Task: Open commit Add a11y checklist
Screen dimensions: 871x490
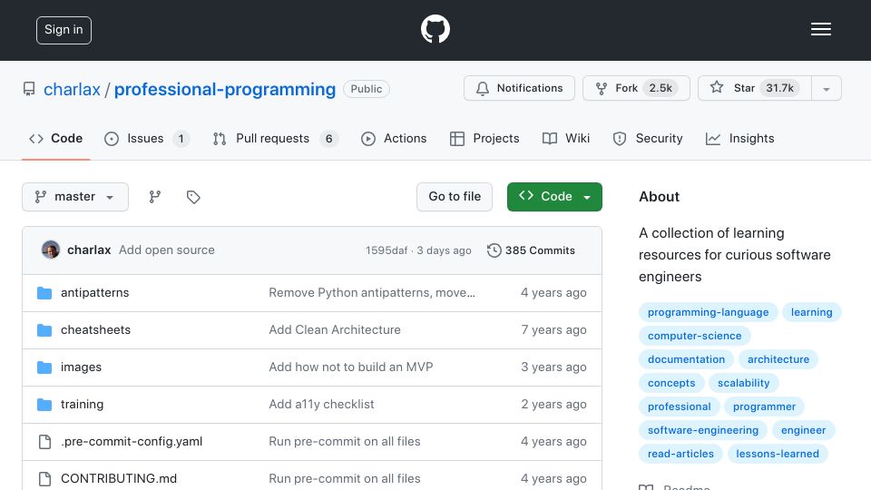Action: coord(321,405)
